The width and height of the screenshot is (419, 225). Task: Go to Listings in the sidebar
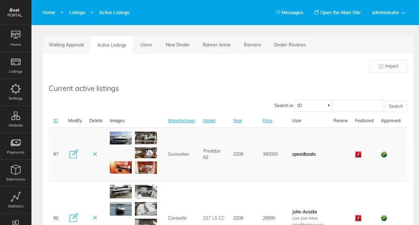pyautogui.click(x=15, y=65)
